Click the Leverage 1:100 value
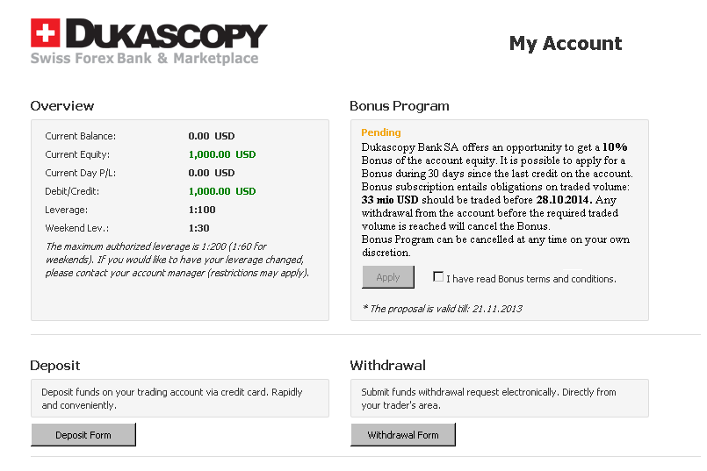The height and width of the screenshot is (471, 707). pyautogui.click(x=202, y=210)
